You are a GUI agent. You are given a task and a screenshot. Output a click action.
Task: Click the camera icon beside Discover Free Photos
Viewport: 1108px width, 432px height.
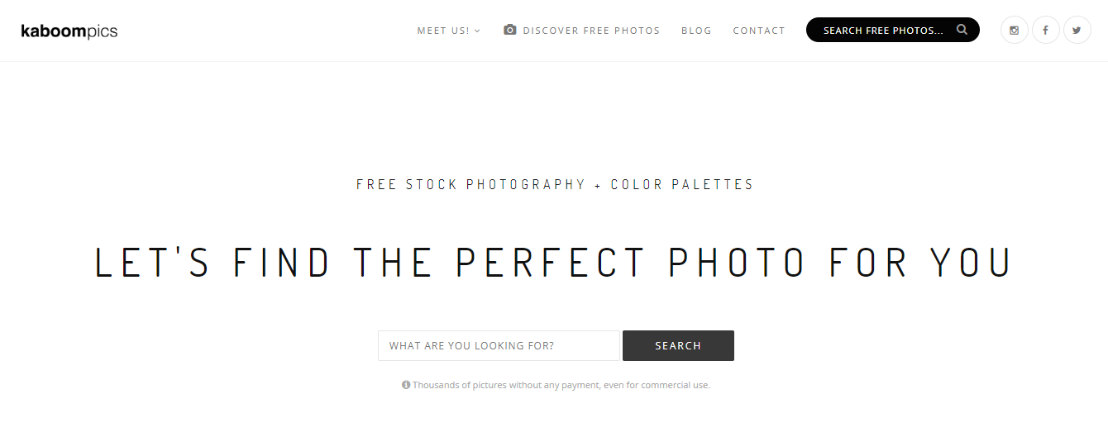coord(510,30)
